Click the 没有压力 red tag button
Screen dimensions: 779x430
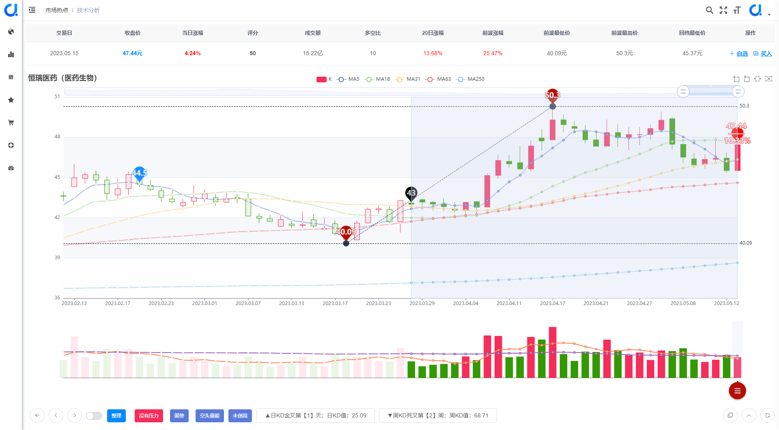click(x=149, y=416)
